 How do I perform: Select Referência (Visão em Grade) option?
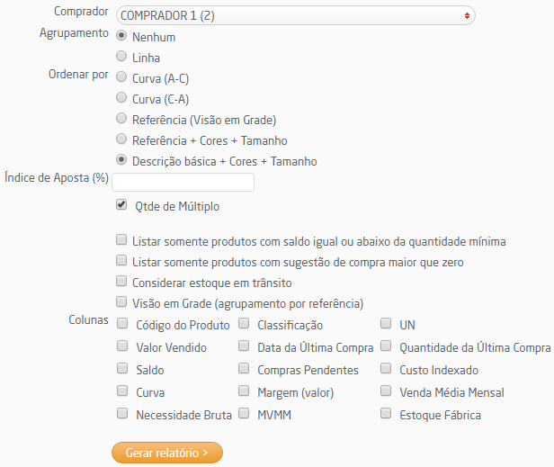point(121,119)
